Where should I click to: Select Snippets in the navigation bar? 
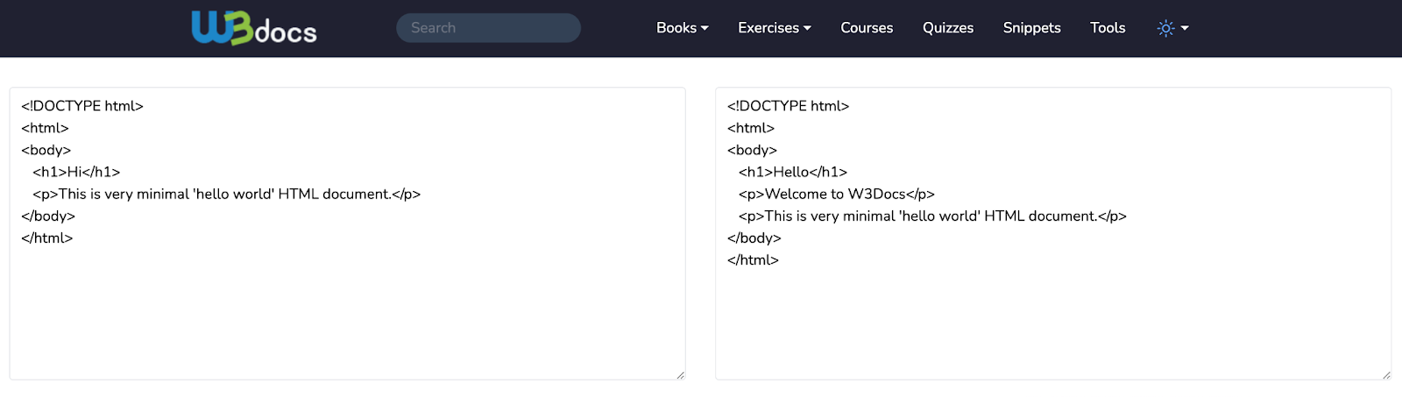pos(1031,28)
